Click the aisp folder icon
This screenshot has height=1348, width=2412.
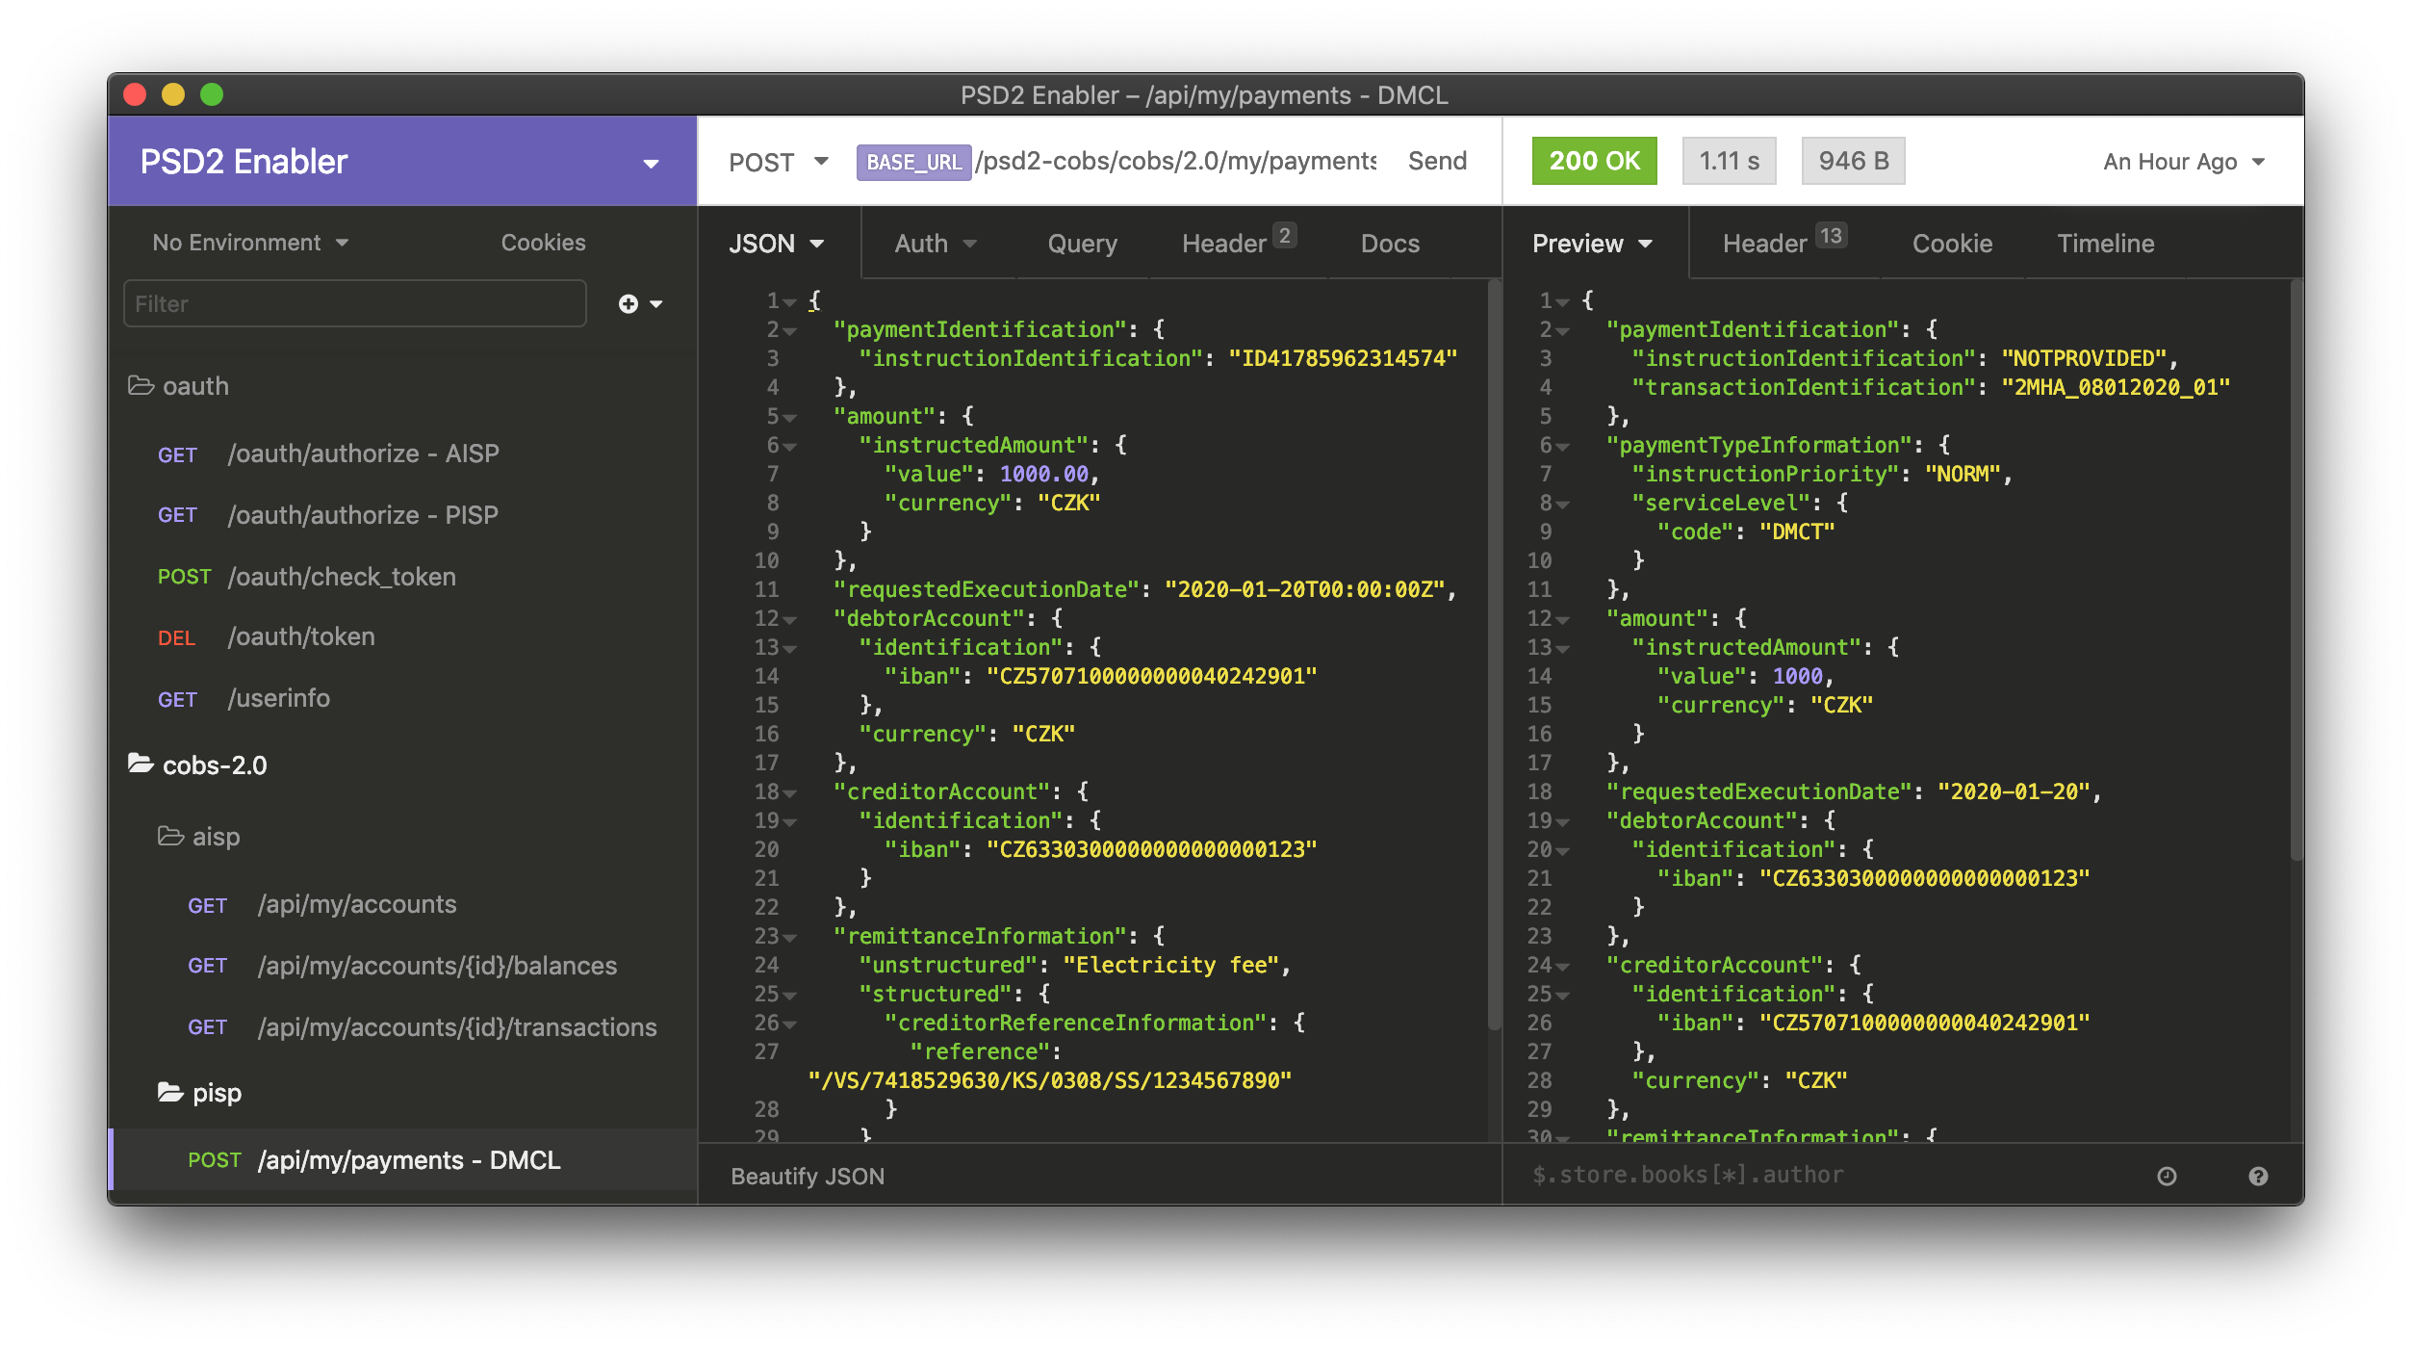[171, 836]
